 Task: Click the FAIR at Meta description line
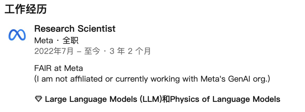(58, 68)
